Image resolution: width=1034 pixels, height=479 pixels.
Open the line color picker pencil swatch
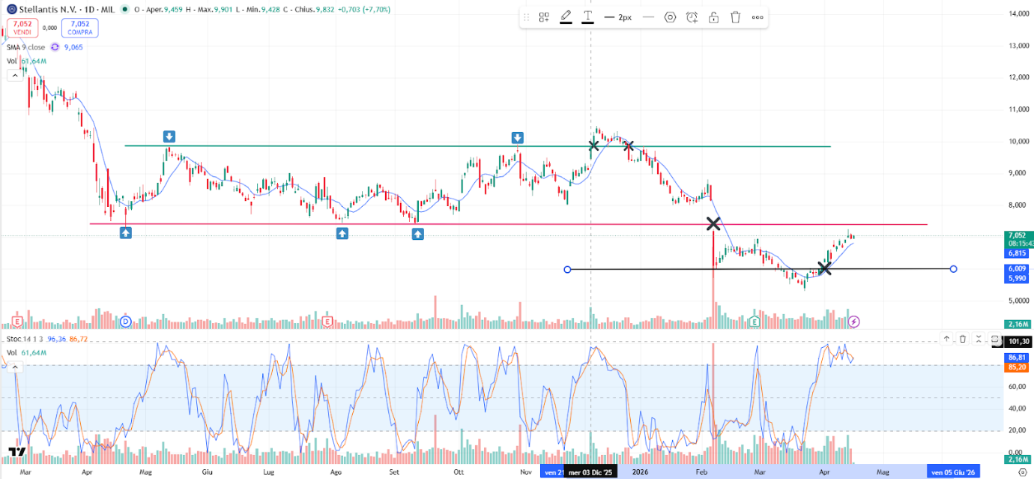click(x=566, y=16)
